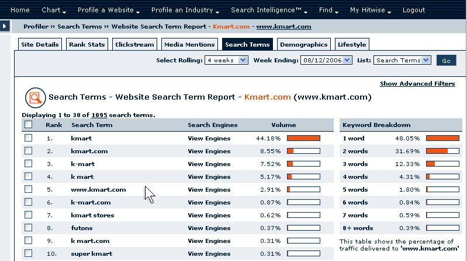Screen dimensions: 467x261
Task: Click the search terms magnifier icon
Action: [x=36, y=98]
